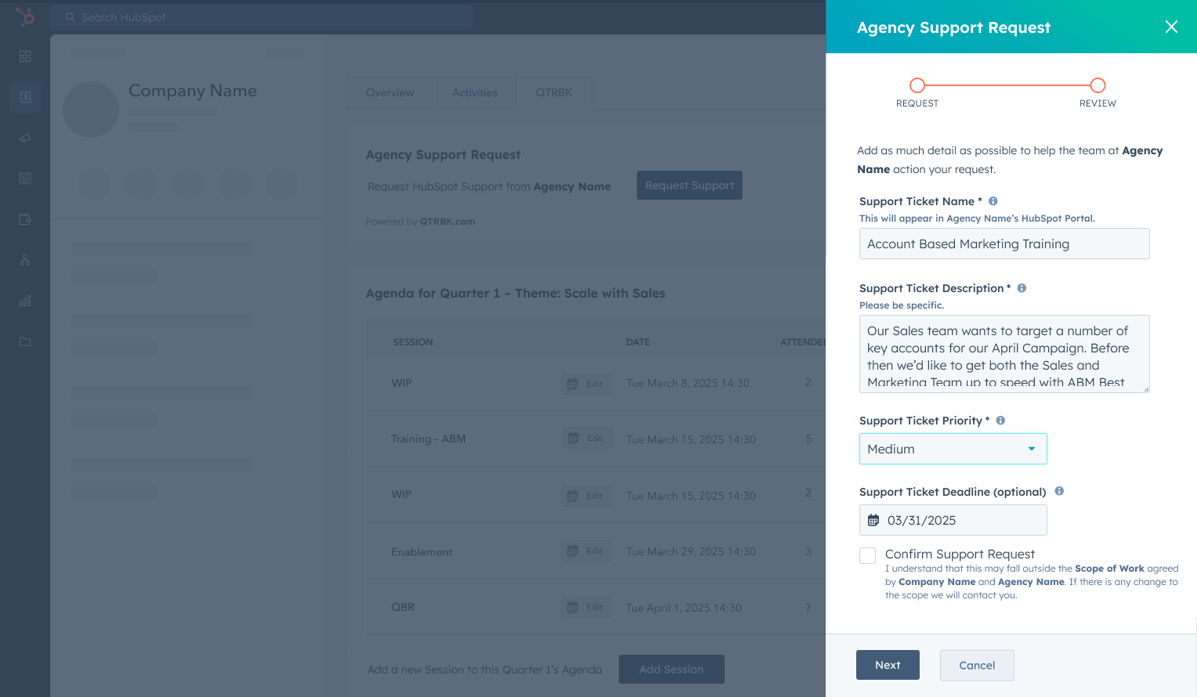This screenshot has width=1197, height=697.
Task: Show info tooltip for Support Ticket Name
Action: (993, 201)
